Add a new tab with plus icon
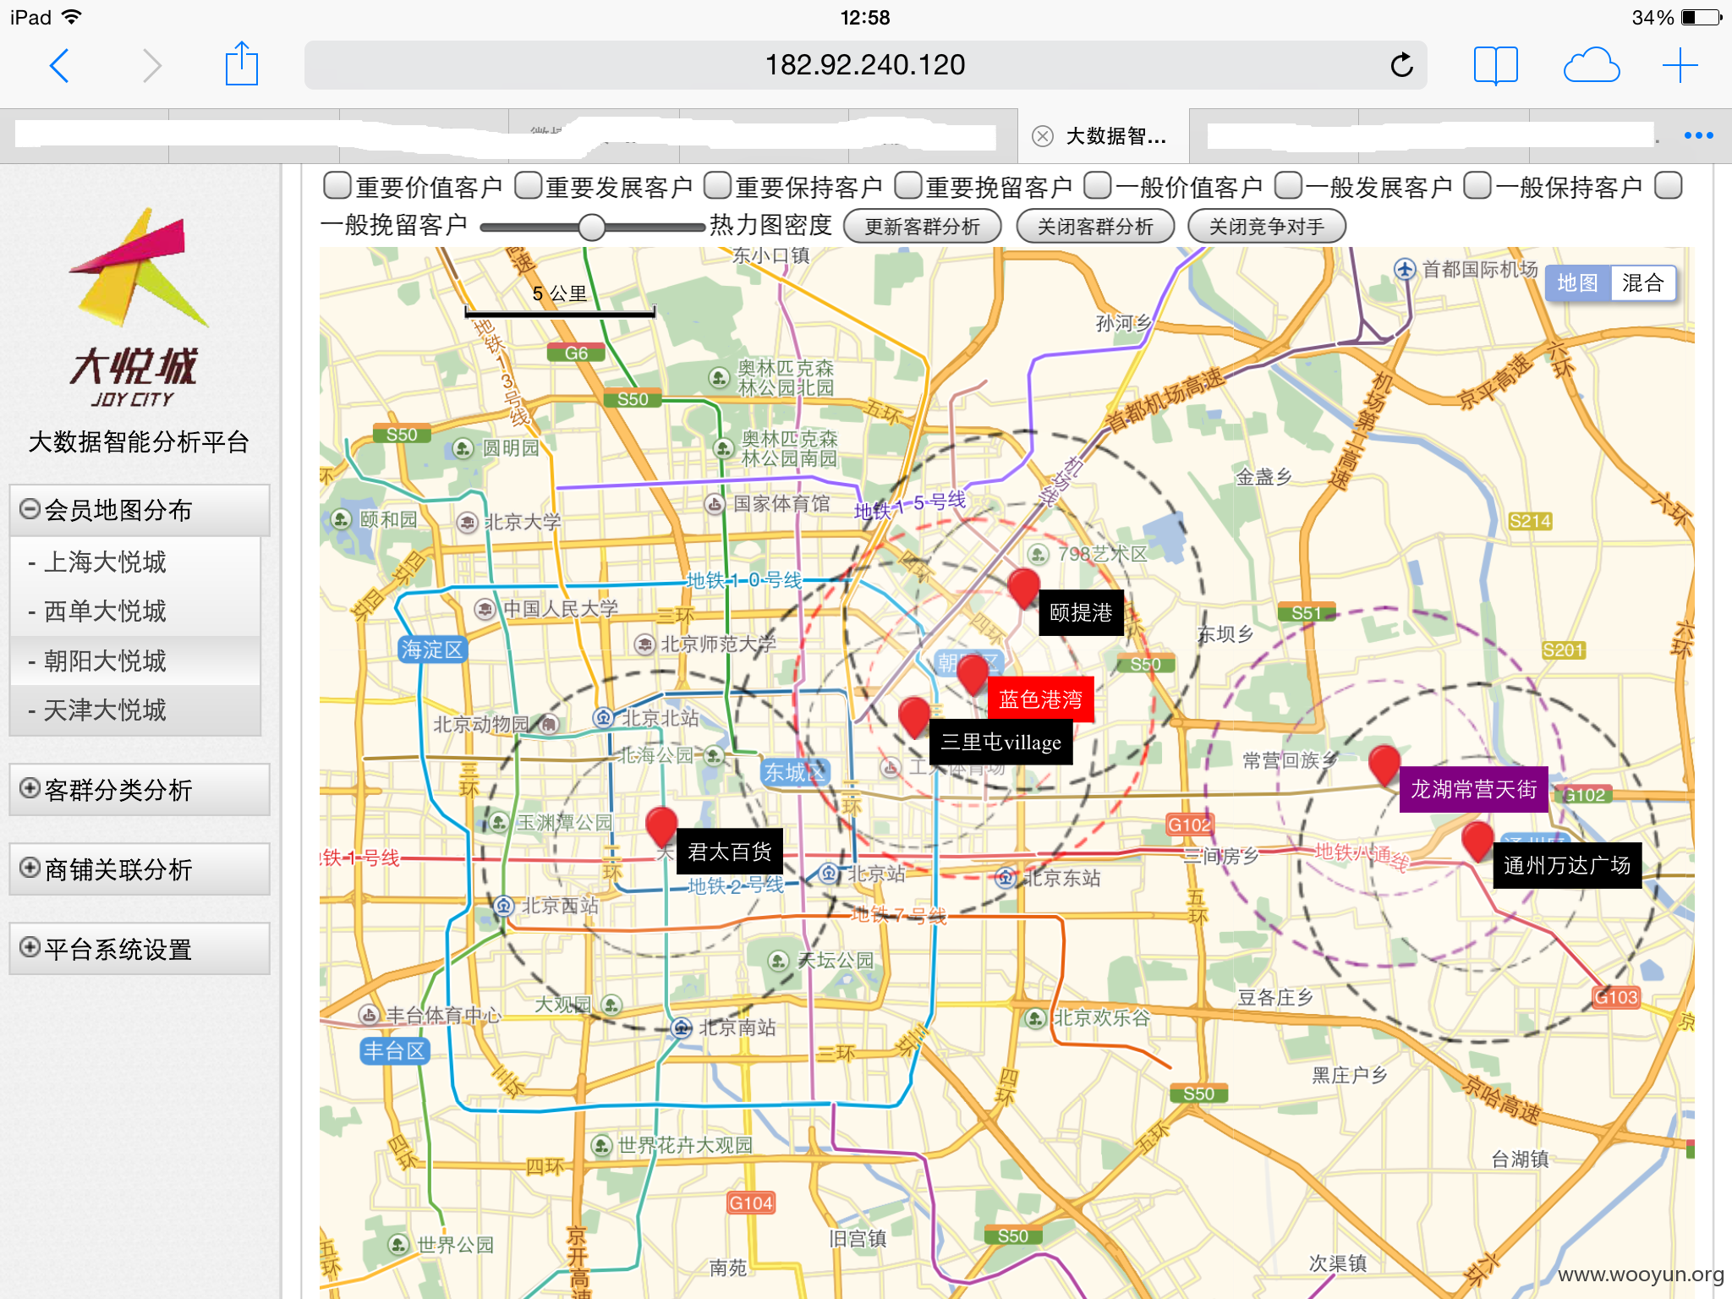The image size is (1732, 1299). pyautogui.click(x=1680, y=65)
